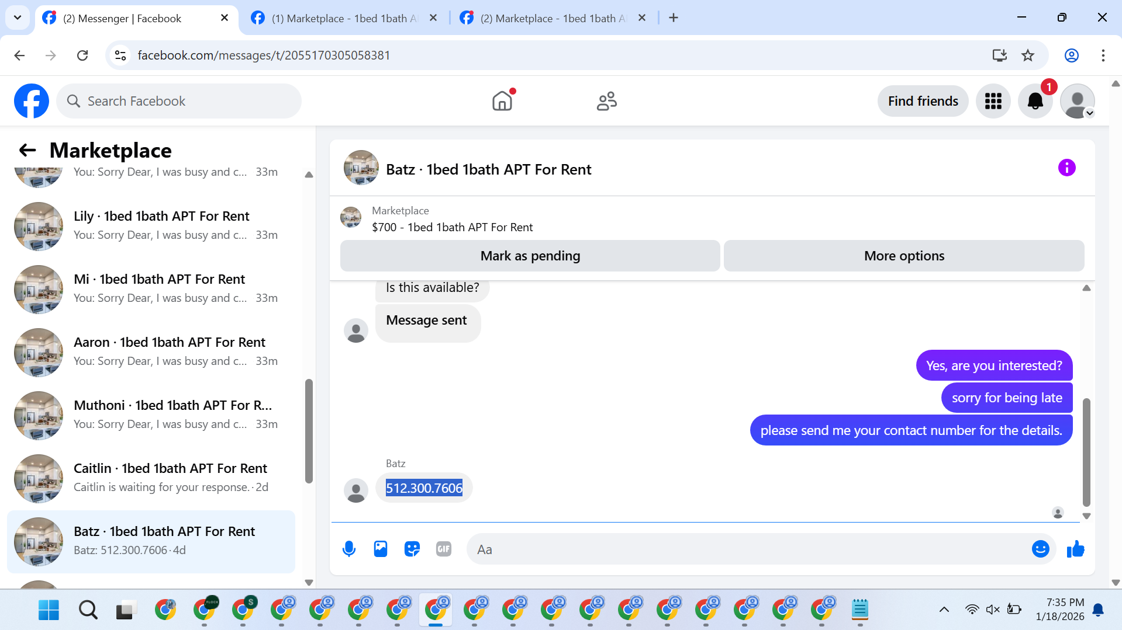Open the Windows Start menu
The width and height of the screenshot is (1122, 630).
[49, 610]
